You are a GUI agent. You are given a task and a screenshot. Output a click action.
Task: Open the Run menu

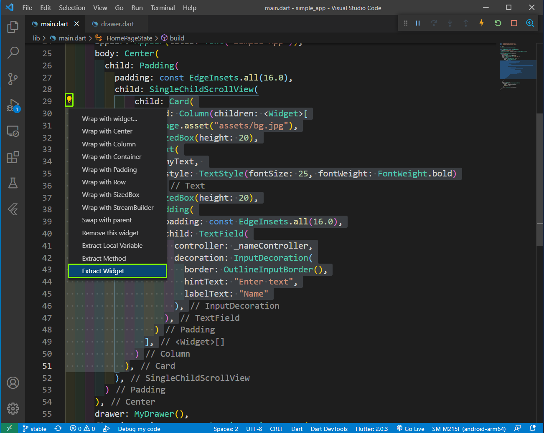pyautogui.click(x=137, y=8)
